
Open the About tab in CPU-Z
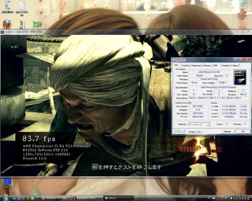[235, 66]
